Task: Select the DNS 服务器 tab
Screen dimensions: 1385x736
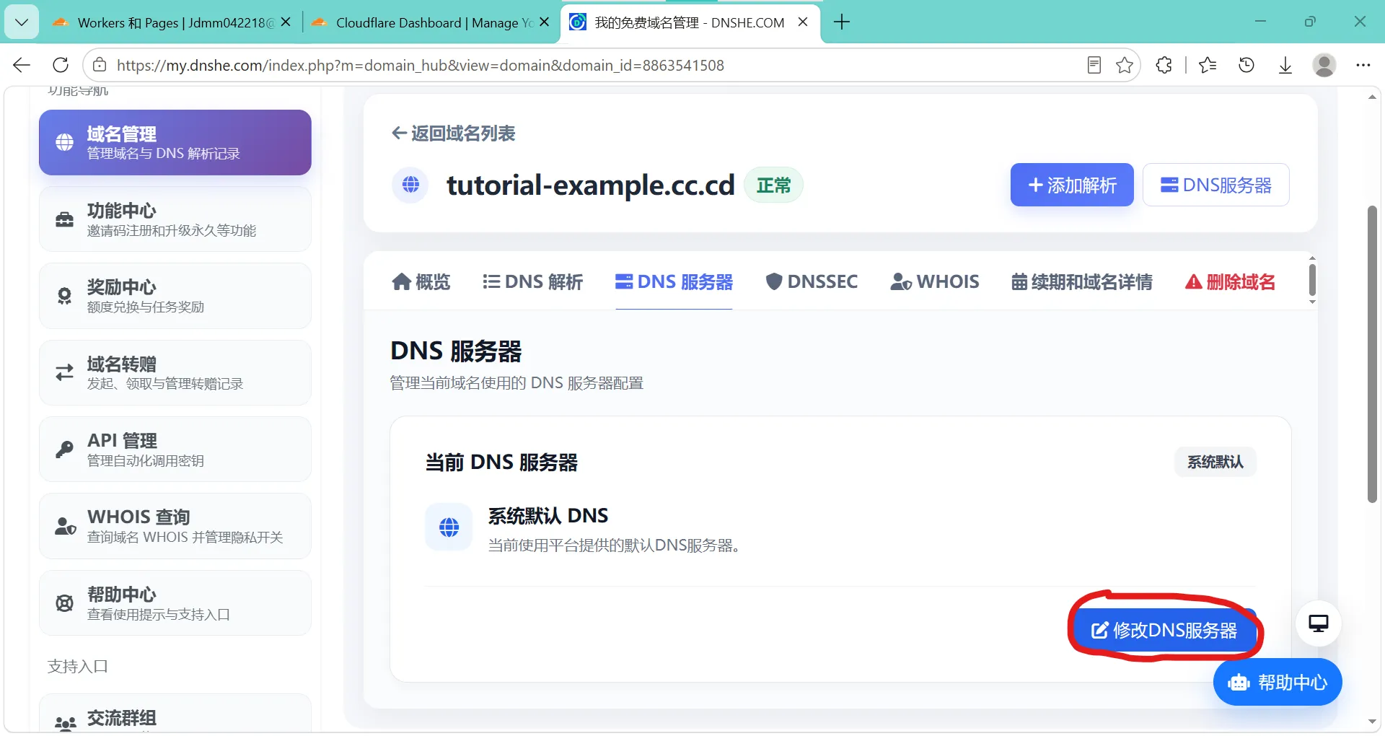Action: (674, 281)
